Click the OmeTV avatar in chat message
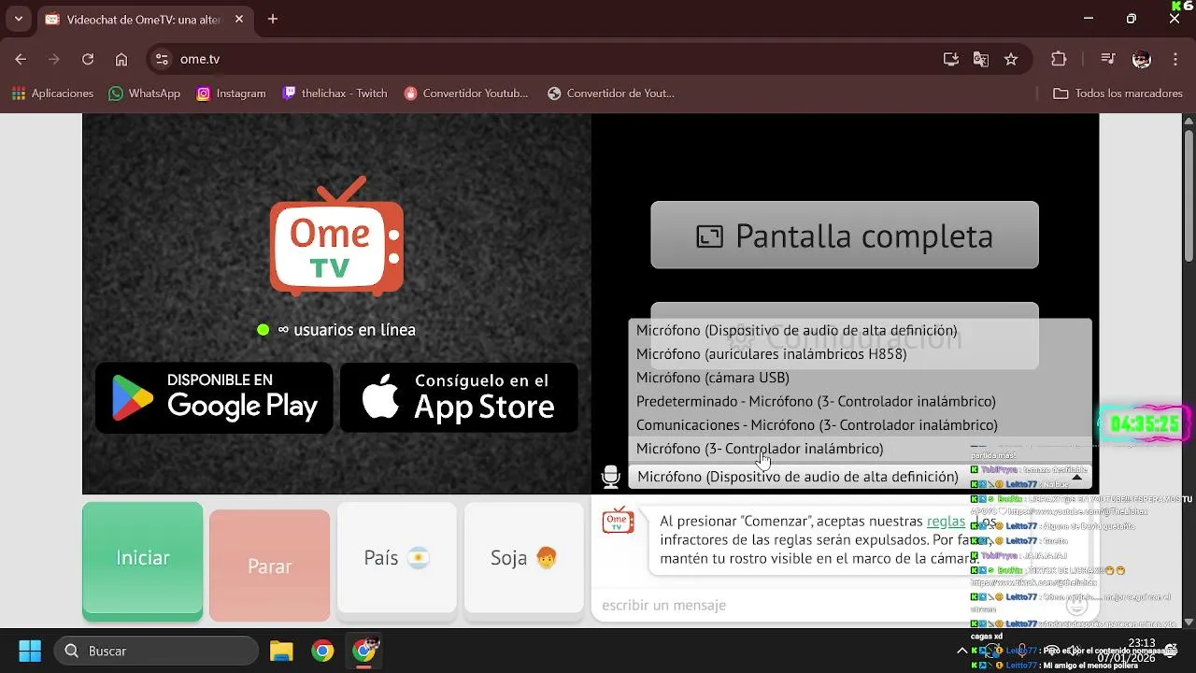 (x=618, y=521)
